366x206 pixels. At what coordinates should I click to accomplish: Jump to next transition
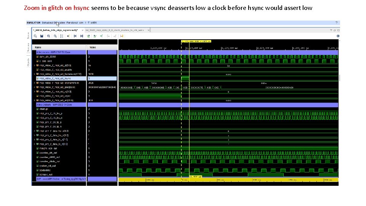point(95,36)
